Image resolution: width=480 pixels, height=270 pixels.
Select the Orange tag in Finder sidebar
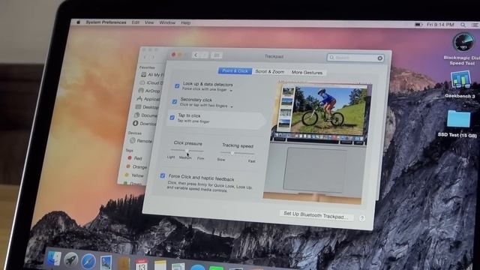(x=136, y=166)
